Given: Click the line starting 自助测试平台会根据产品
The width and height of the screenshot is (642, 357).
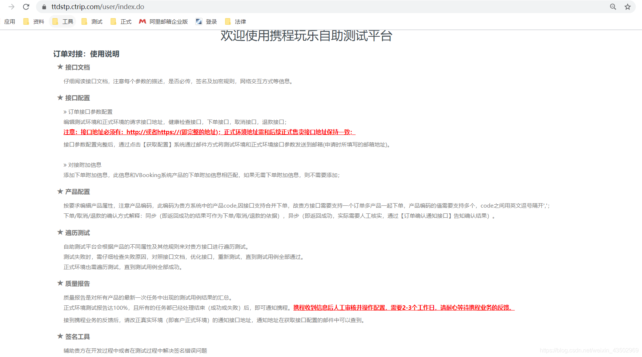Looking at the screenshot, I should 157,246.
